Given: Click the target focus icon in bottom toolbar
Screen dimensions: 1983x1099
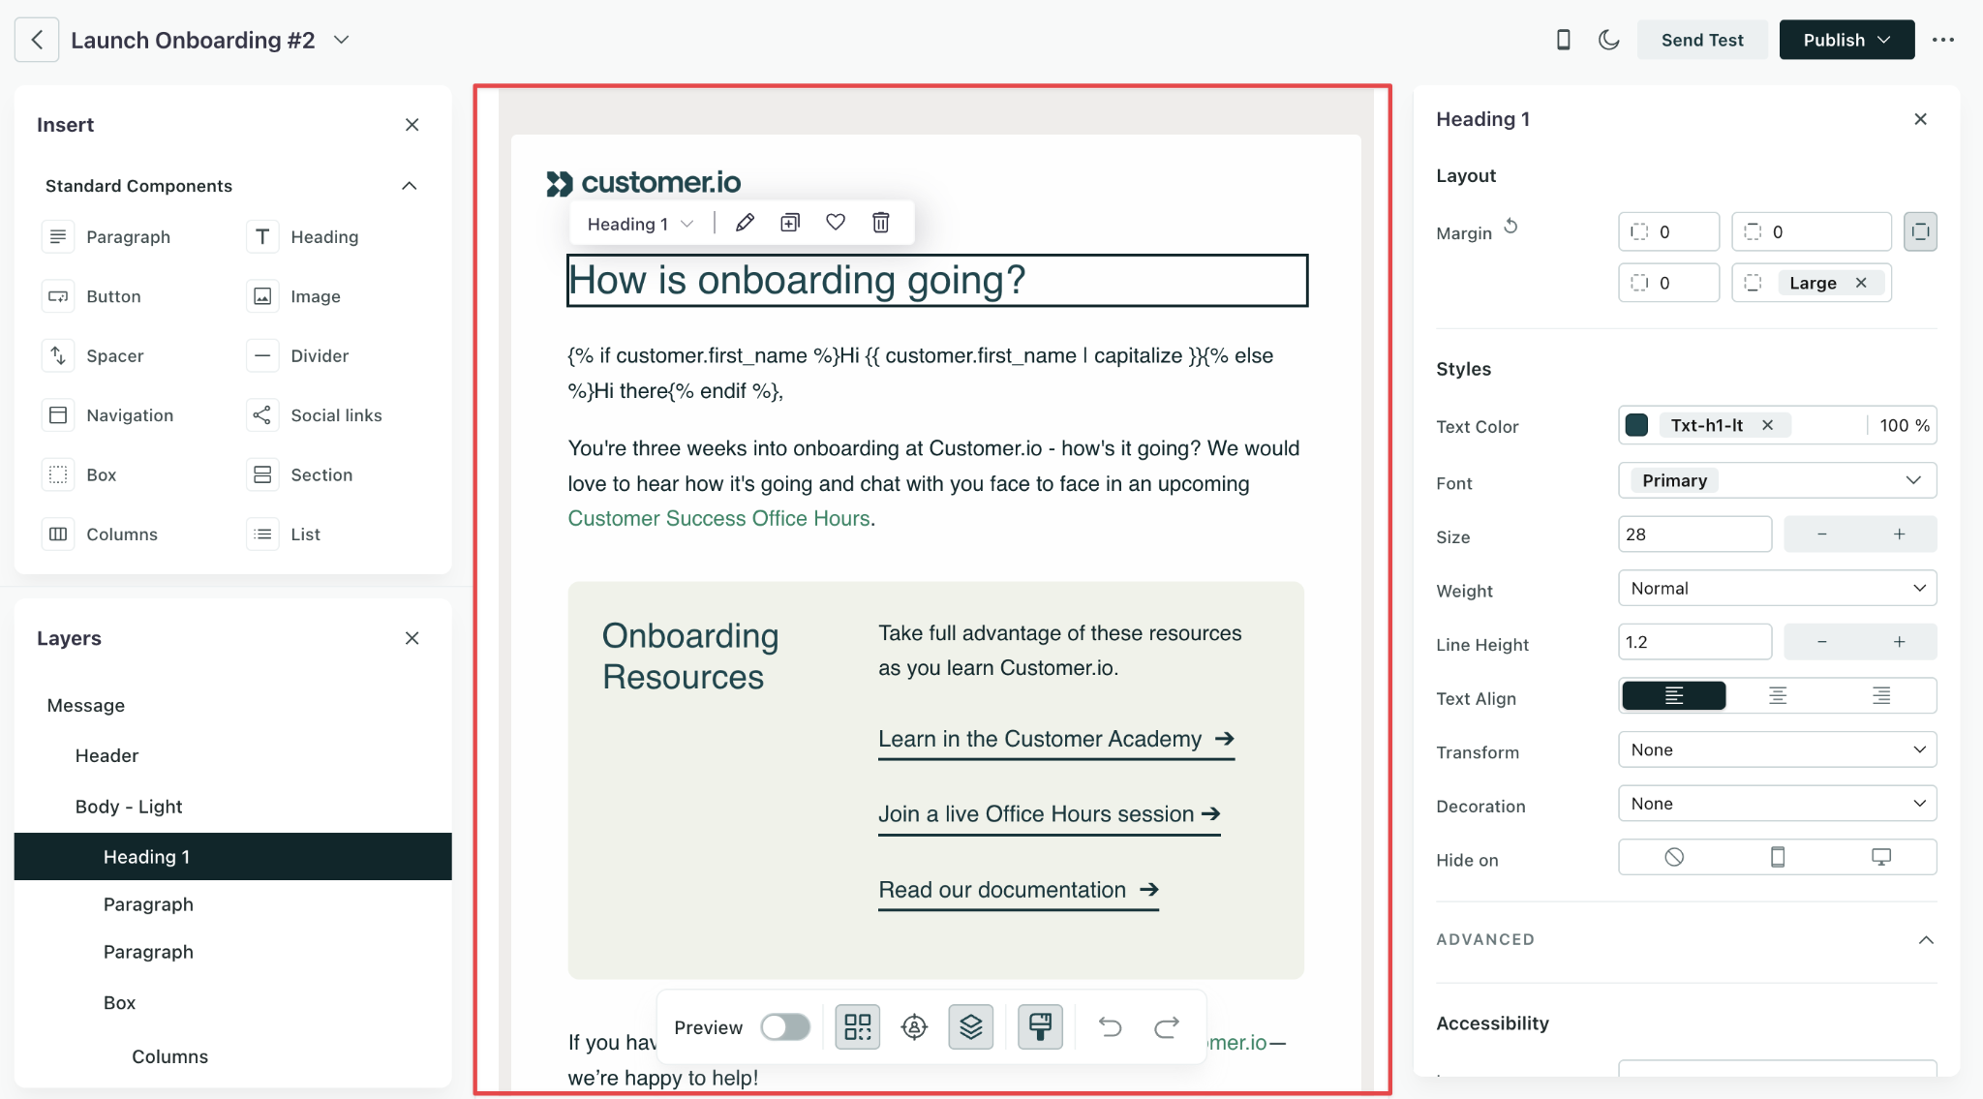Looking at the screenshot, I should tap(914, 1027).
